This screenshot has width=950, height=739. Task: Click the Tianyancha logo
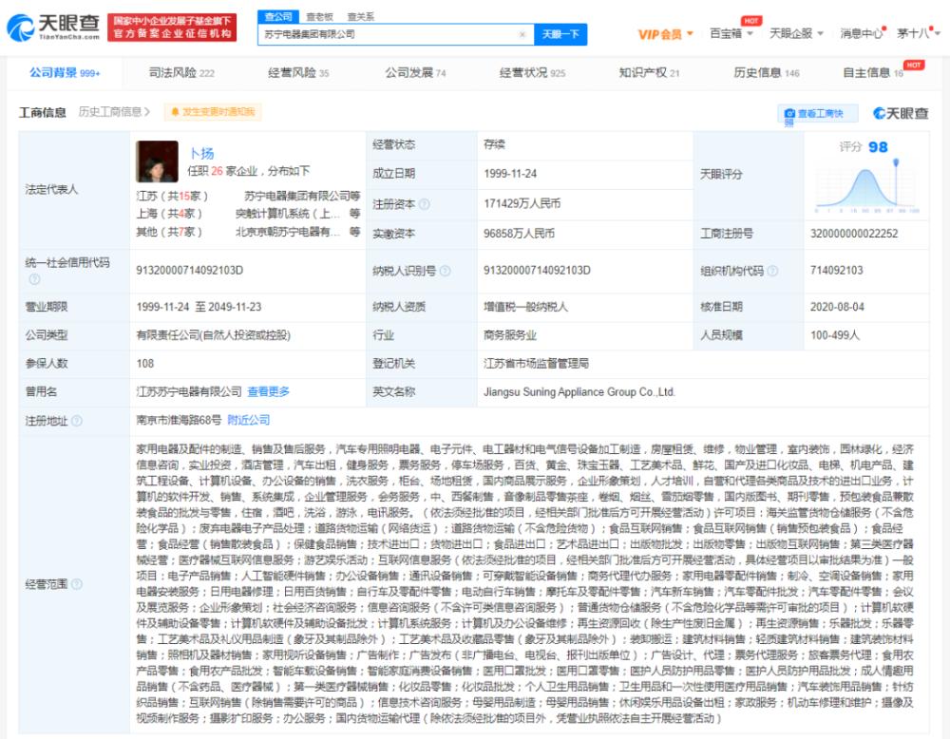pos(53,28)
